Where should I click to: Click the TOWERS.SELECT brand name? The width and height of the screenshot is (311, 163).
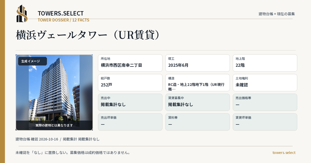pyautogui.click(x=61, y=13)
